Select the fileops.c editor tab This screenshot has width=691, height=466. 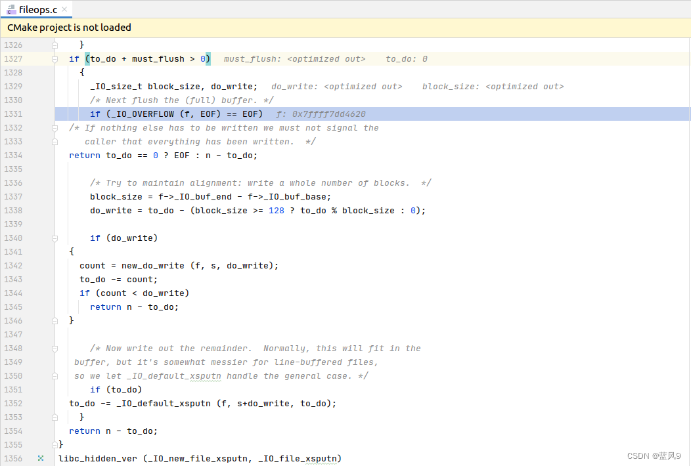click(37, 9)
